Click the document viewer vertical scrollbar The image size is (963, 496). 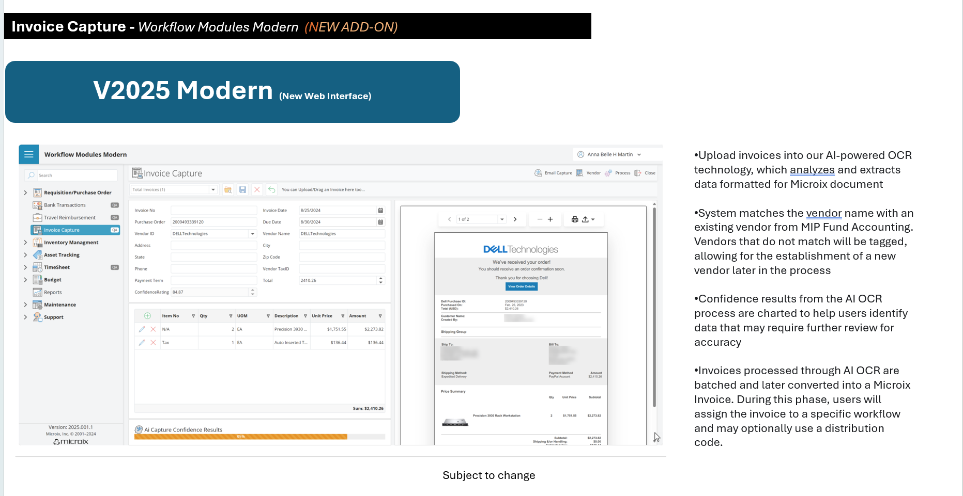[x=654, y=307]
